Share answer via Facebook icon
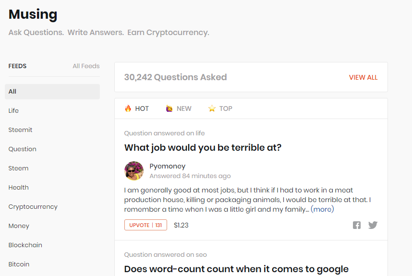 (x=357, y=225)
